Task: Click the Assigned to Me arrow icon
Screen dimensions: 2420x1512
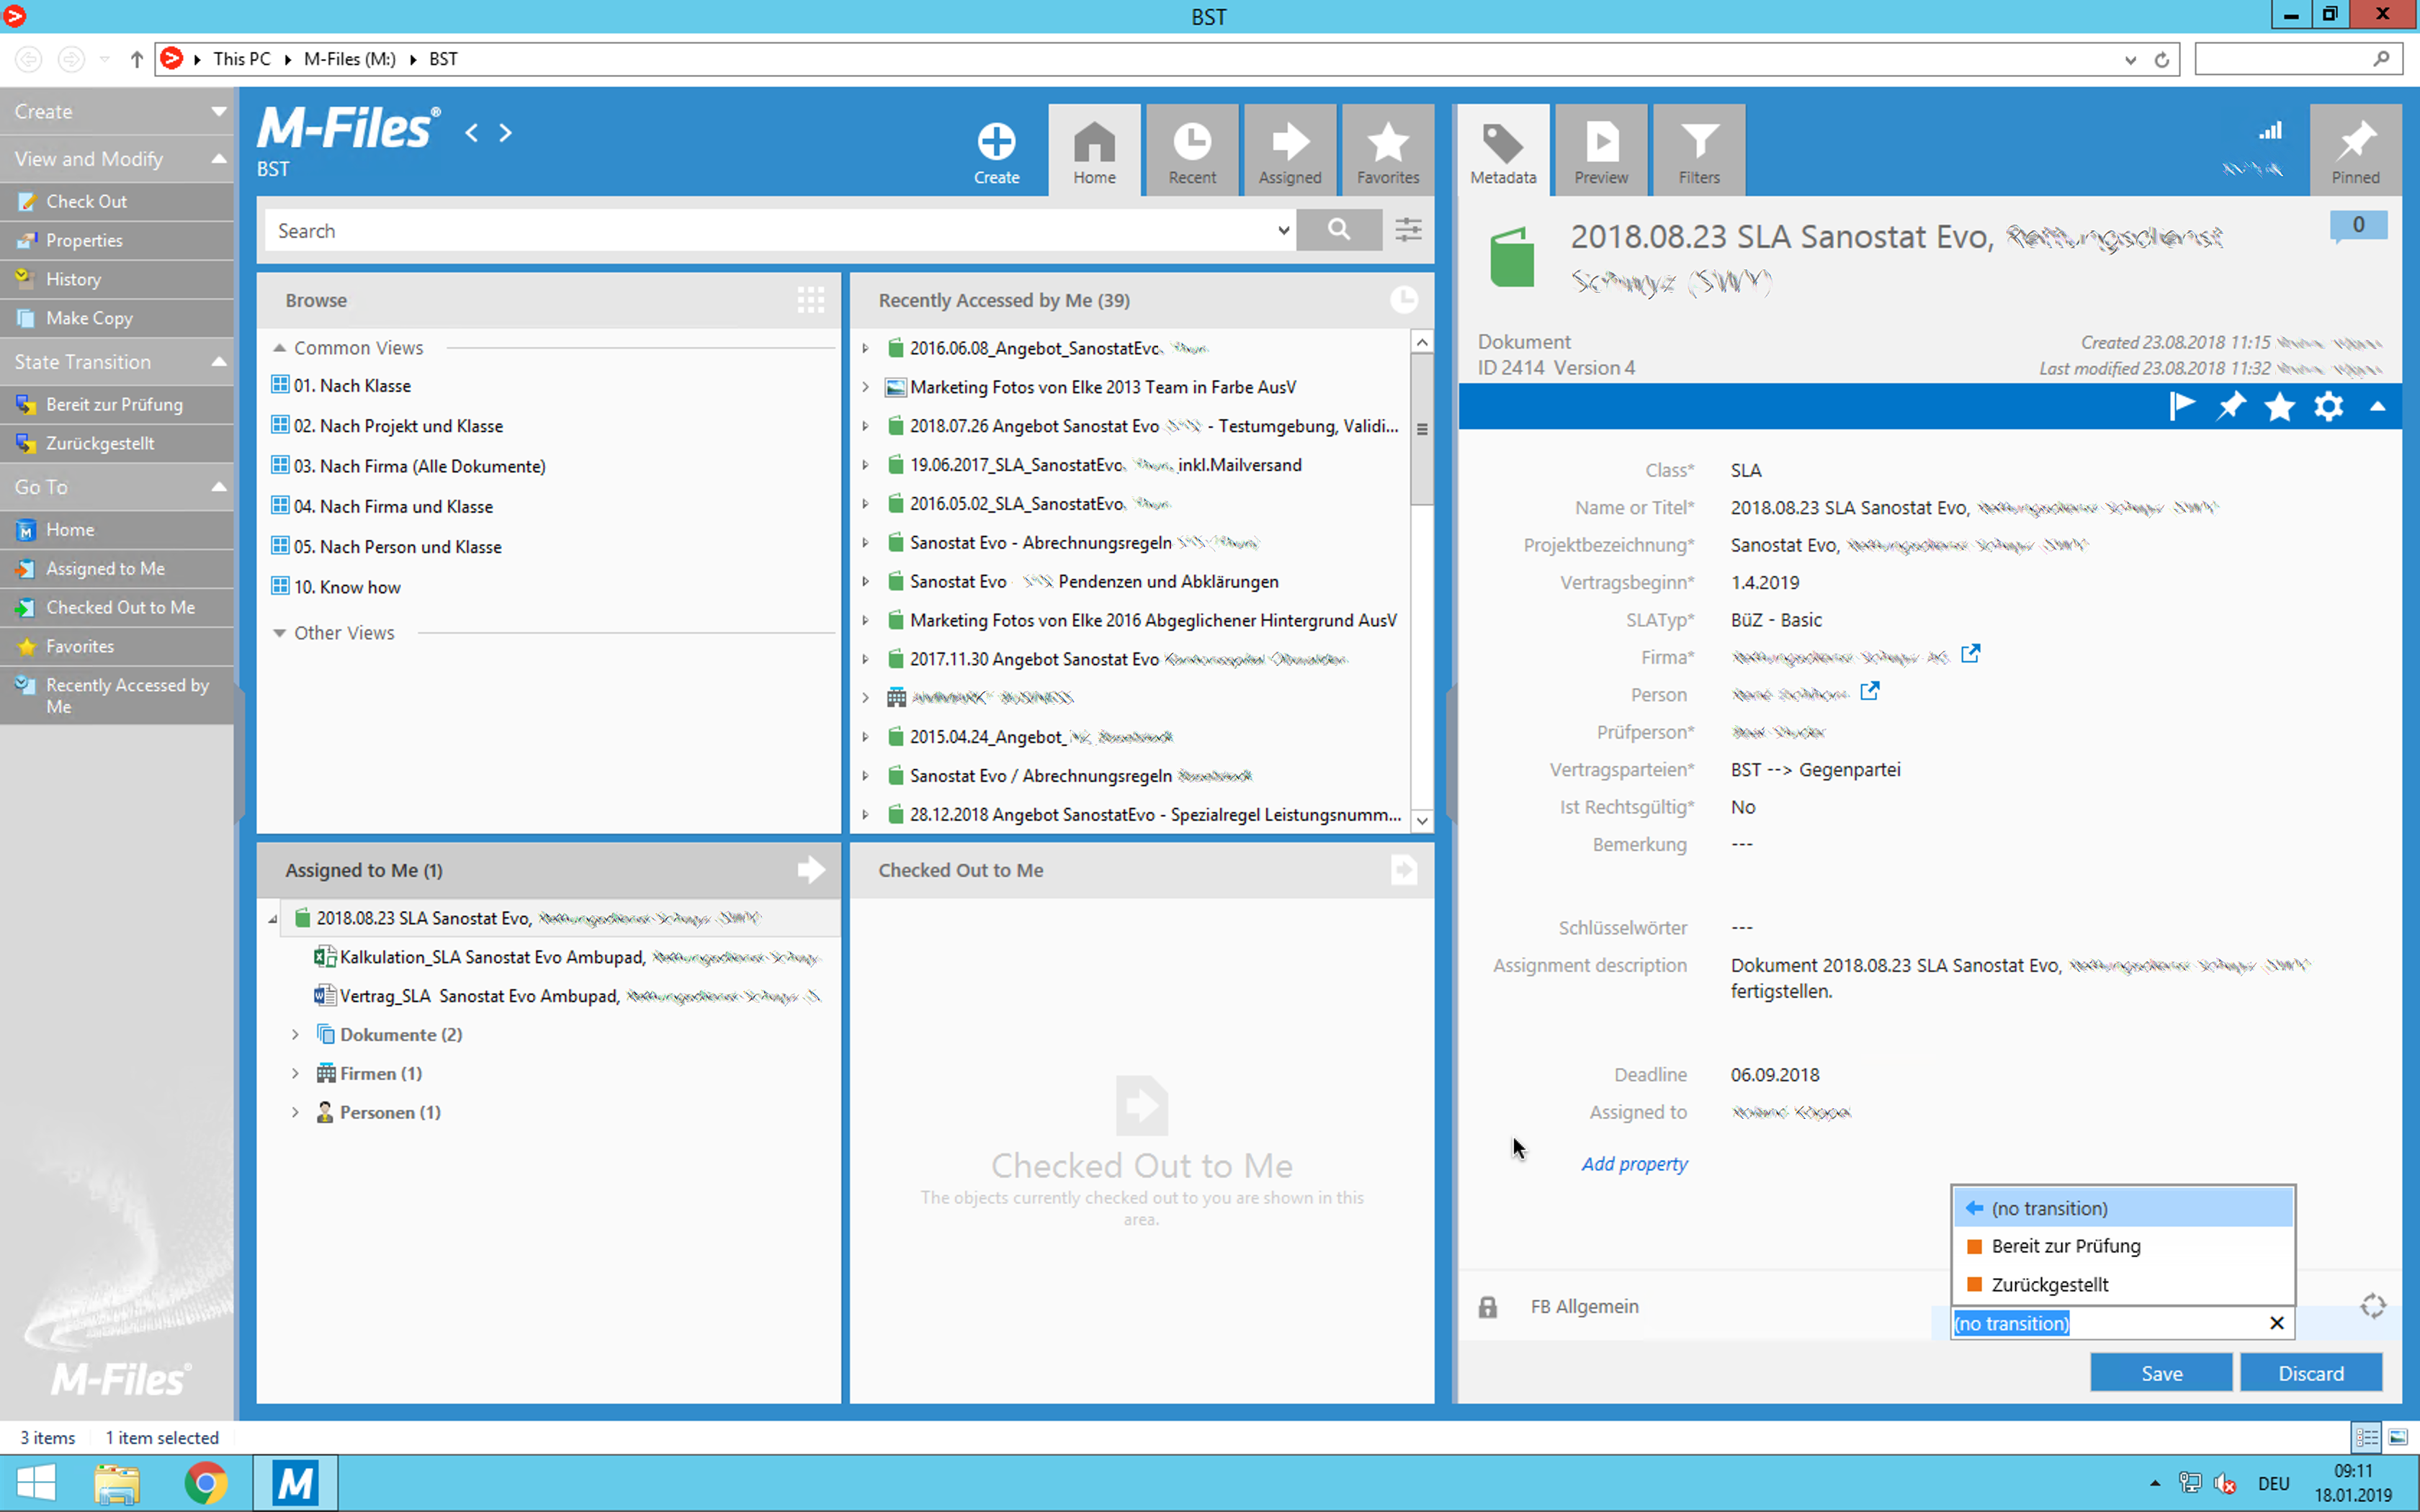Action: point(811,870)
